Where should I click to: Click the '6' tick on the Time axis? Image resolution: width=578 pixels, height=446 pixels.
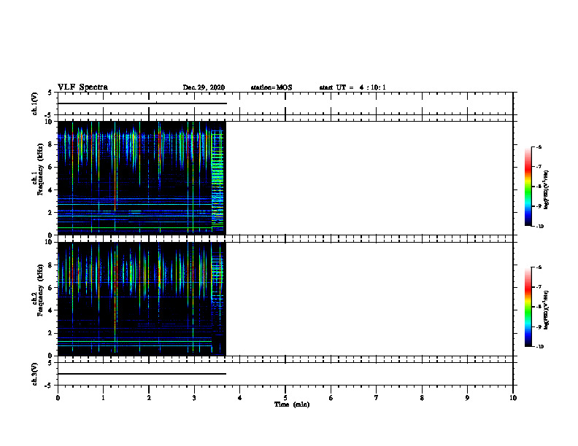click(331, 398)
